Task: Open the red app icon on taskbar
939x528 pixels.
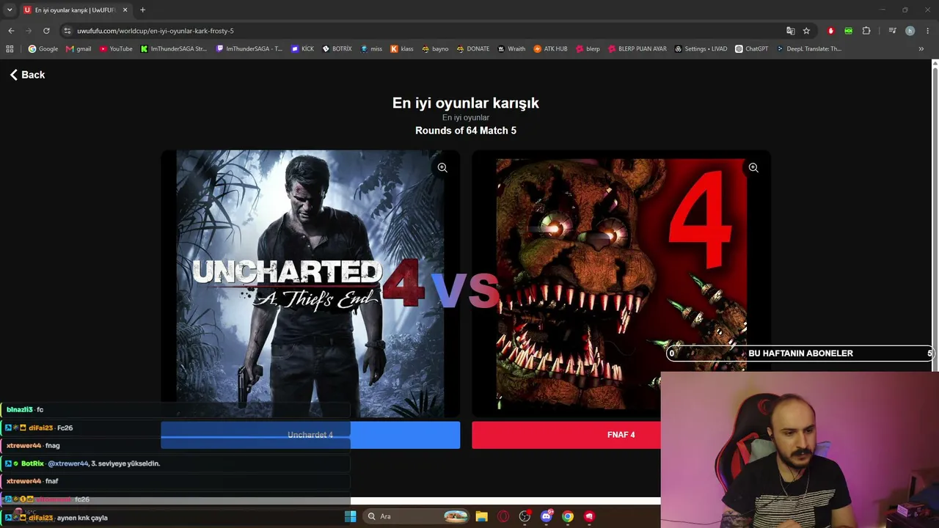Action: coord(589,516)
